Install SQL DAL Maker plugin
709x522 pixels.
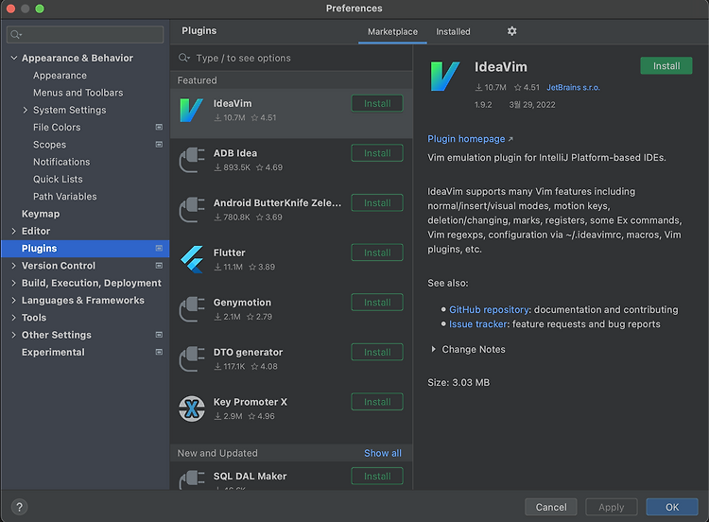coord(377,477)
